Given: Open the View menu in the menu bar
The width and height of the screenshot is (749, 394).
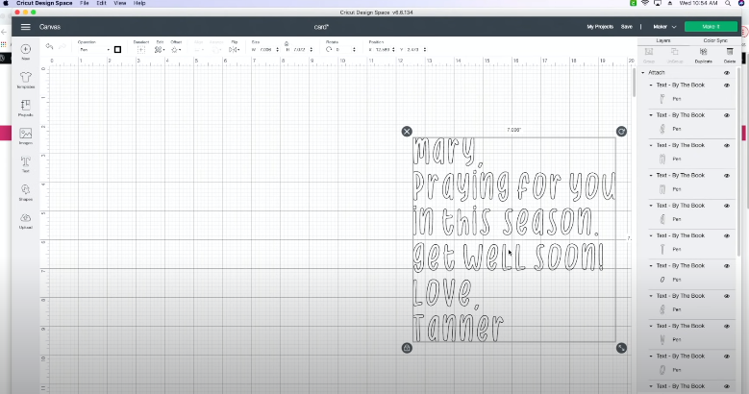Looking at the screenshot, I should click(120, 4).
